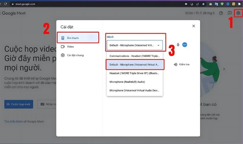Collapse the Micrô dropdown box
This screenshot has width=243, height=144.
tap(135, 45)
